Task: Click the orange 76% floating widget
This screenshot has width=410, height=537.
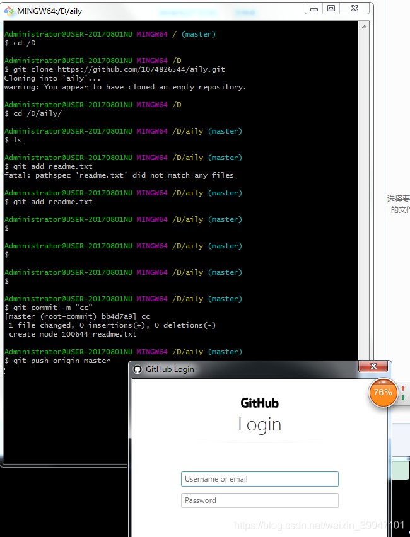Action: click(383, 393)
